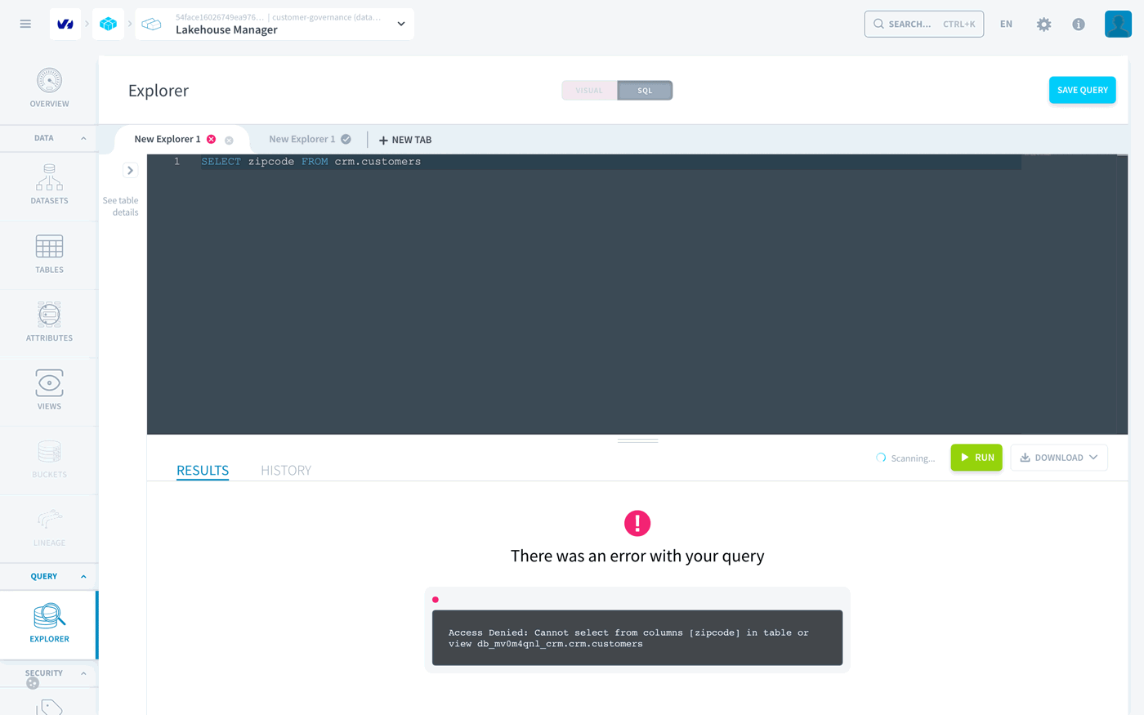The height and width of the screenshot is (715, 1144).
Task: Click the pink error exclamation icon
Action: click(637, 523)
